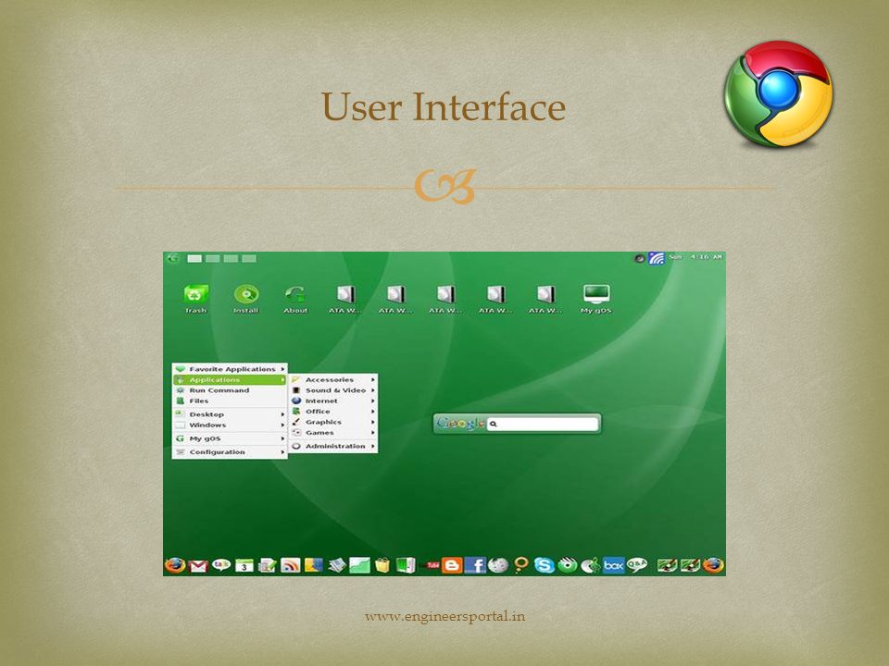Expand the Games submenu arrow
This screenshot has height=666, width=889.
(373, 433)
